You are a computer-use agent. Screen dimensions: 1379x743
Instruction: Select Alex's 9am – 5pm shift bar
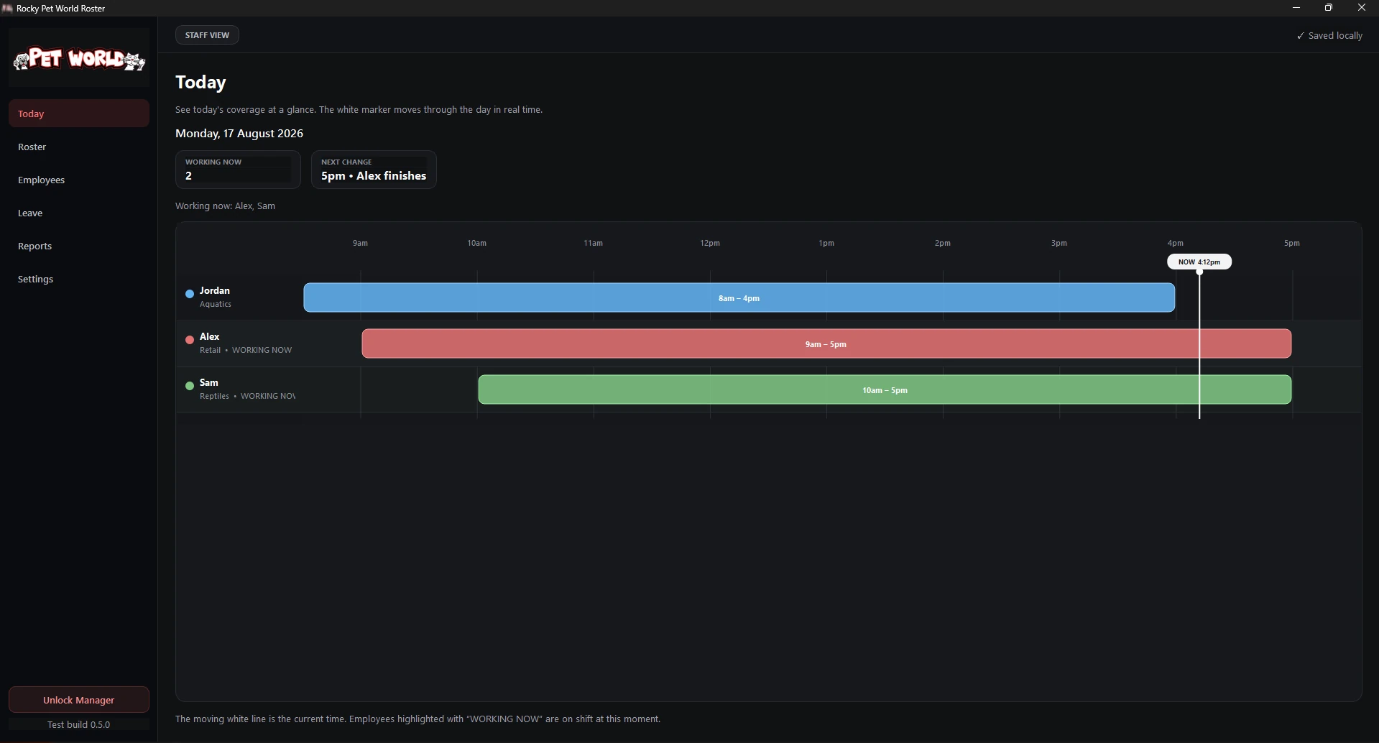click(826, 343)
